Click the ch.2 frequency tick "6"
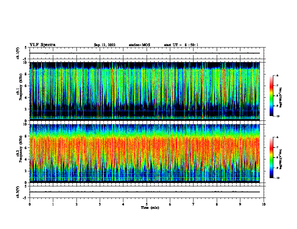The image size is (297, 229). [26, 148]
